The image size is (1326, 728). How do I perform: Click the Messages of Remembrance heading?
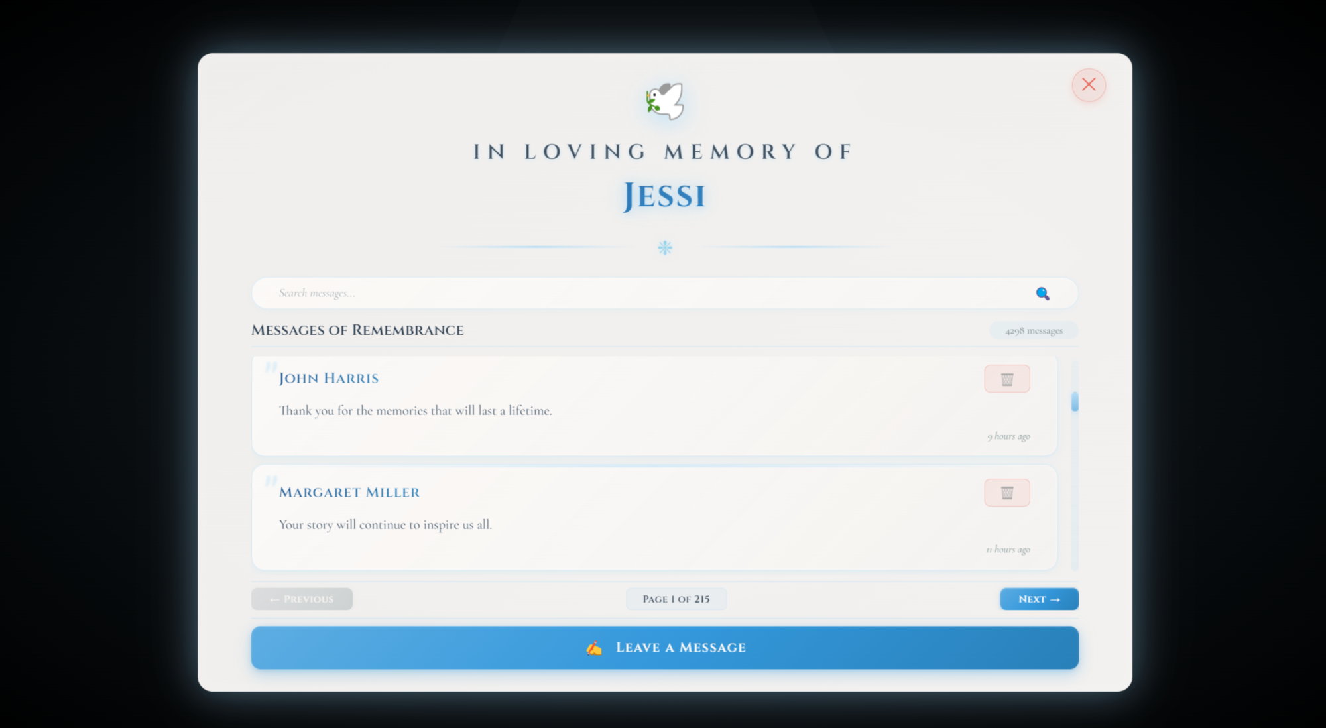point(357,330)
